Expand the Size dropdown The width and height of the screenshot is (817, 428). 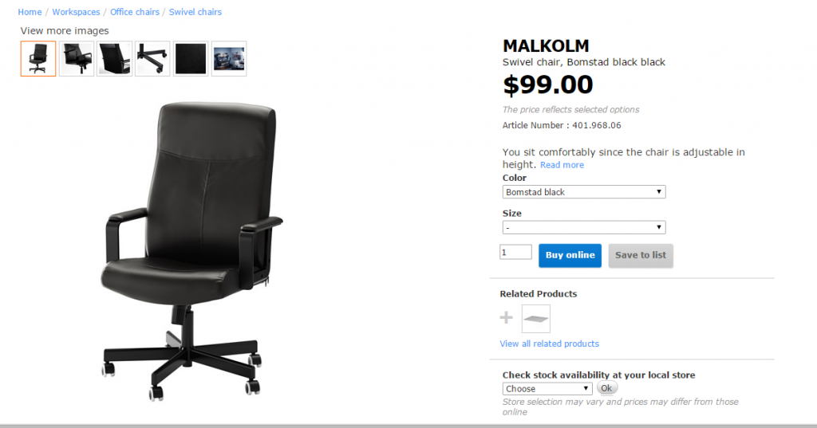(583, 227)
